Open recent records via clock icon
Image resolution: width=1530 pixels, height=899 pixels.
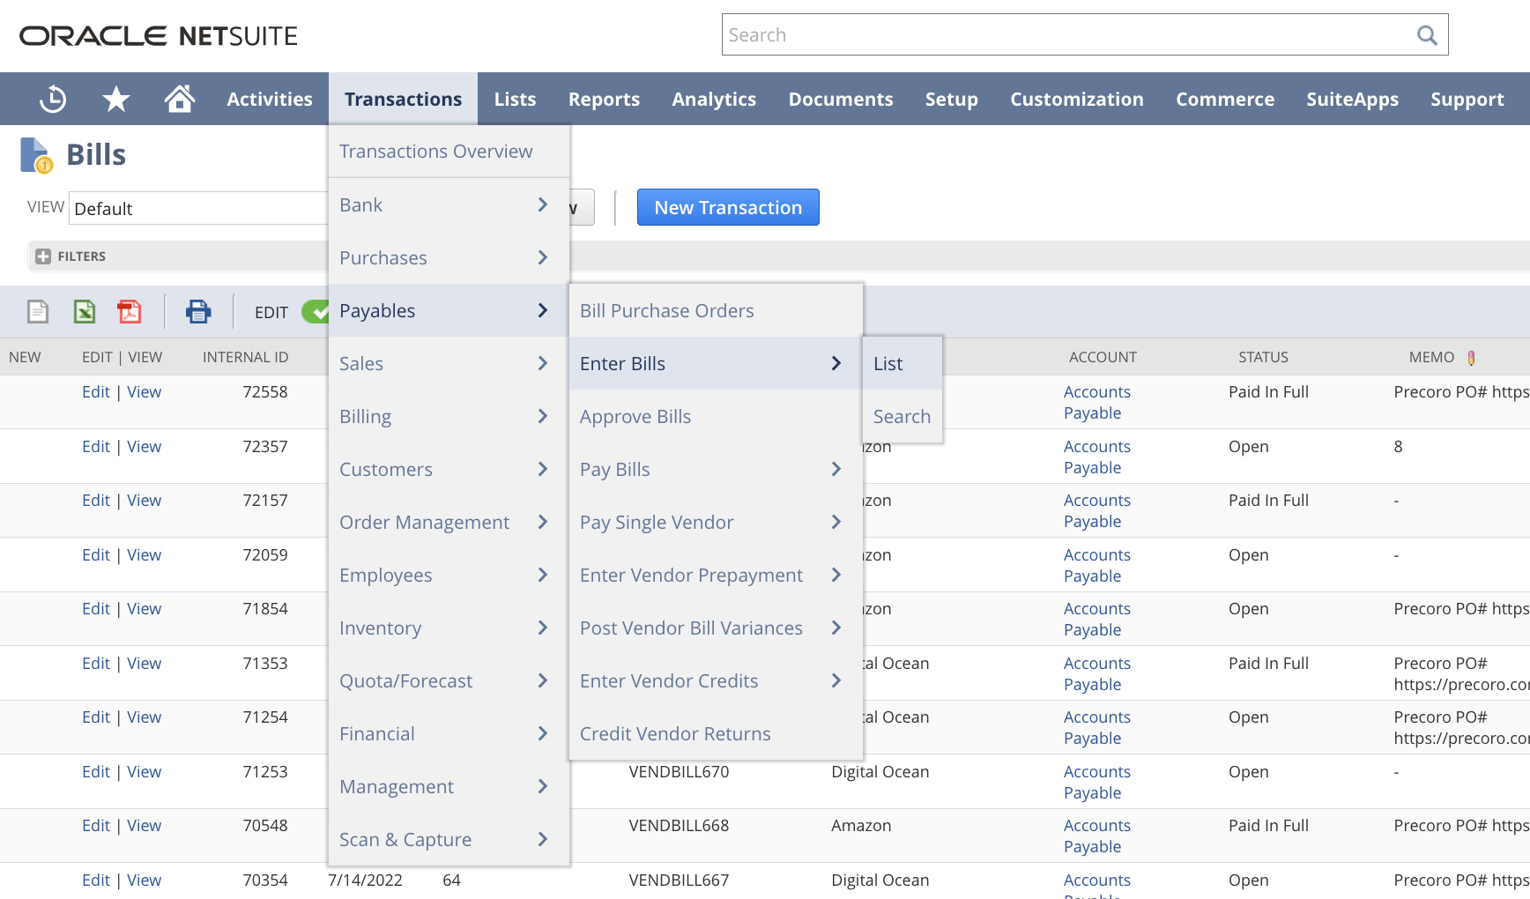pos(52,99)
